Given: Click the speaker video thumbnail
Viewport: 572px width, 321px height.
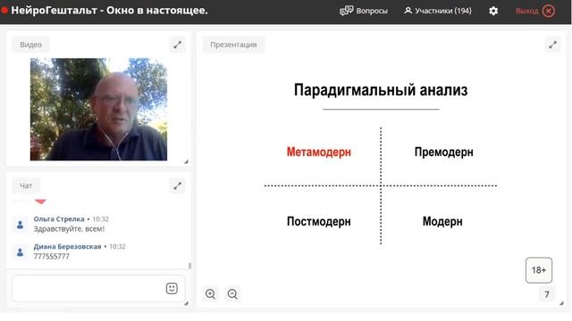Looking at the screenshot, I should (98, 109).
